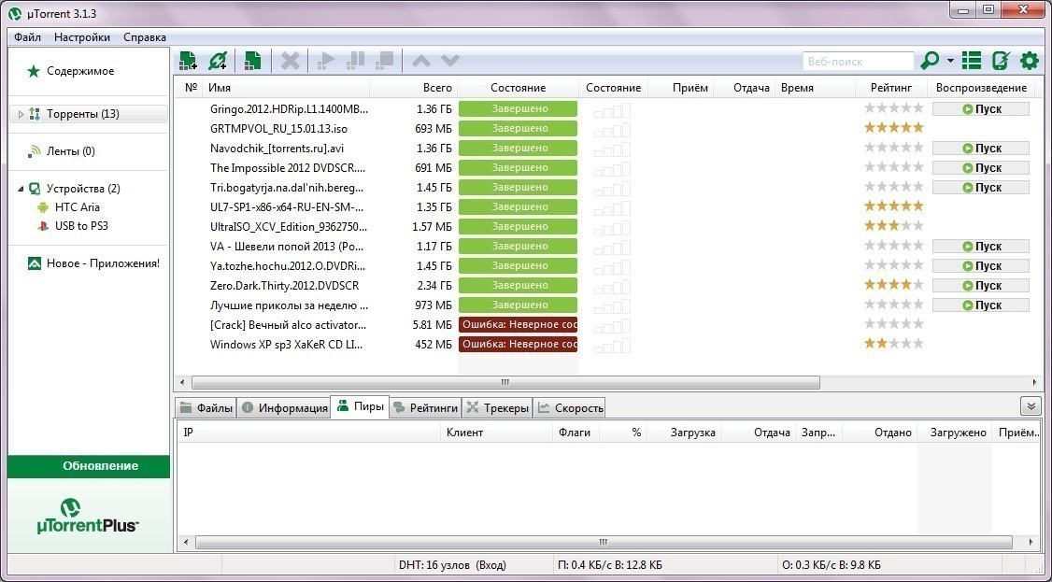The image size is (1052, 582).
Task: Click the Веб-поиск search field
Action: coord(858,62)
